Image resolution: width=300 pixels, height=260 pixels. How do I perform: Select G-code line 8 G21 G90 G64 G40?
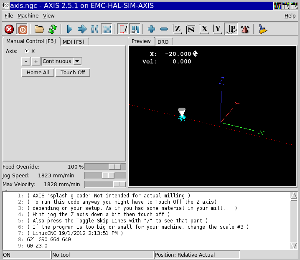49,240
